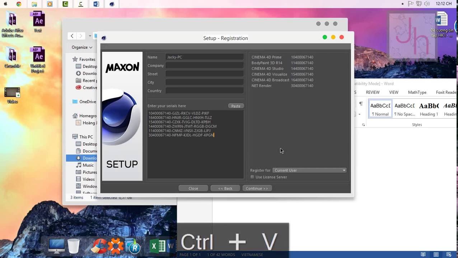458x258 pixels.
Task: Select the Crumble folder on desktop
Action: tap(12, 58)
